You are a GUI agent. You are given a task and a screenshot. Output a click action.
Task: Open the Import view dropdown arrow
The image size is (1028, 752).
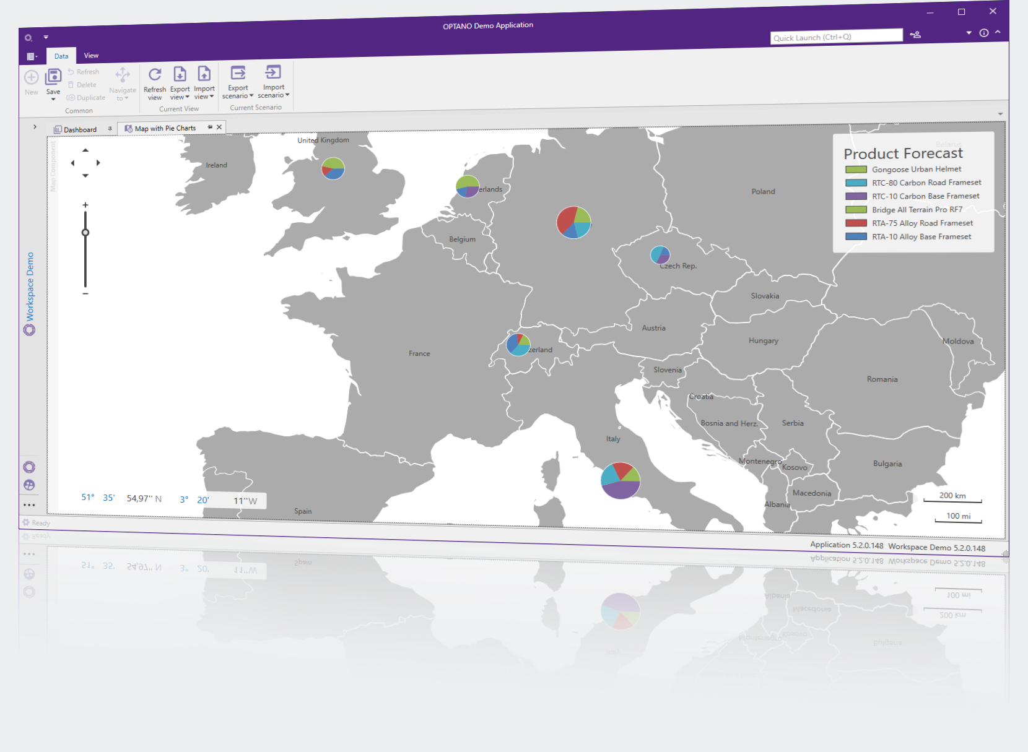211,96
